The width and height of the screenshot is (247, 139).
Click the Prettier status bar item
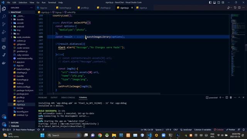(x=231, y=130)
